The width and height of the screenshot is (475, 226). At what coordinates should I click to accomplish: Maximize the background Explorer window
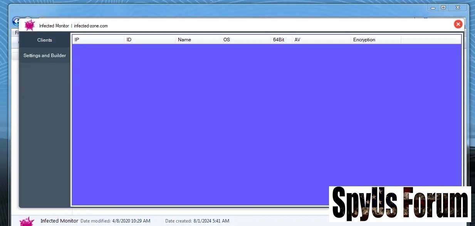click(443, 7)
